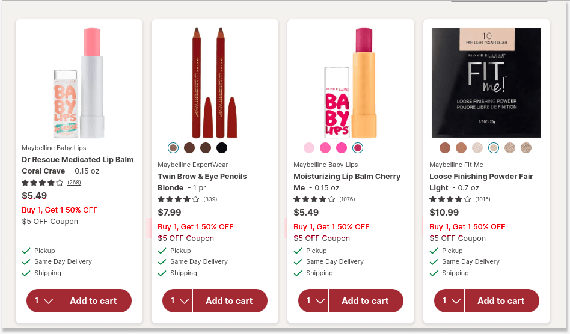Click the Pickup checkmark on Fit Me powder
The height and width of the screenshot is (334, 570).
point(434,251)
